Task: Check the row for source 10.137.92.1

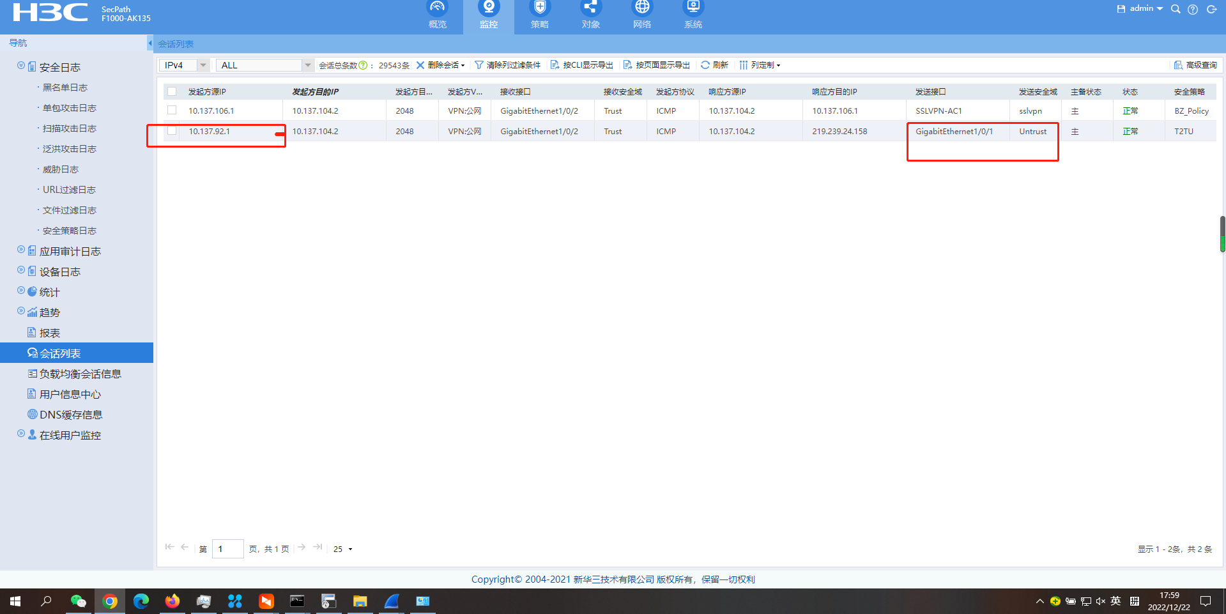Action: [x=172, y=131]
